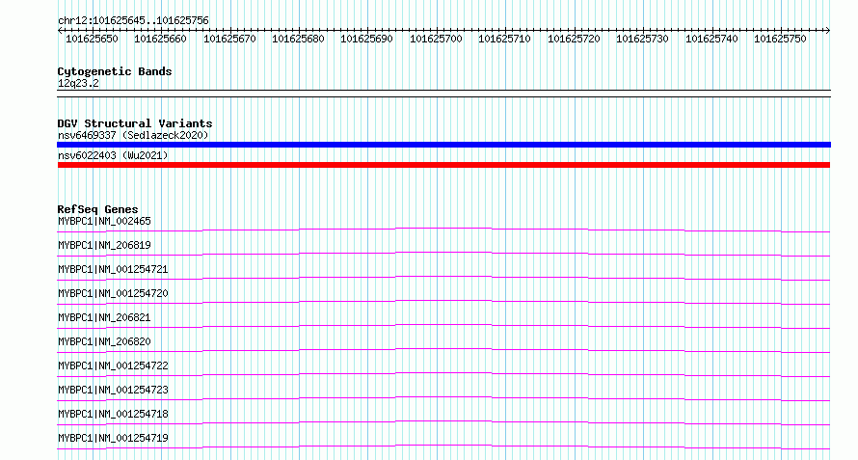
Task: Click the chr12:101625645..101625756 region label
Action: (x=133, y=20)
